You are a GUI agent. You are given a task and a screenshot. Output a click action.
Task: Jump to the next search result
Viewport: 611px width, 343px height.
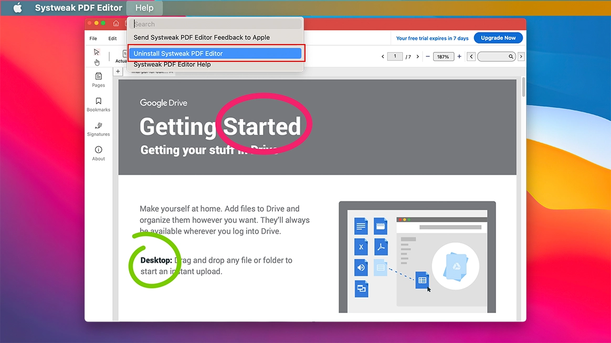[x=521, y=57]
